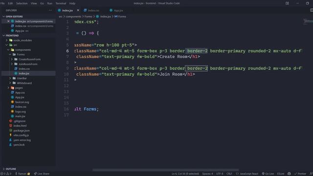Change indentation via Spaces: 4

[x=207, y=174]
